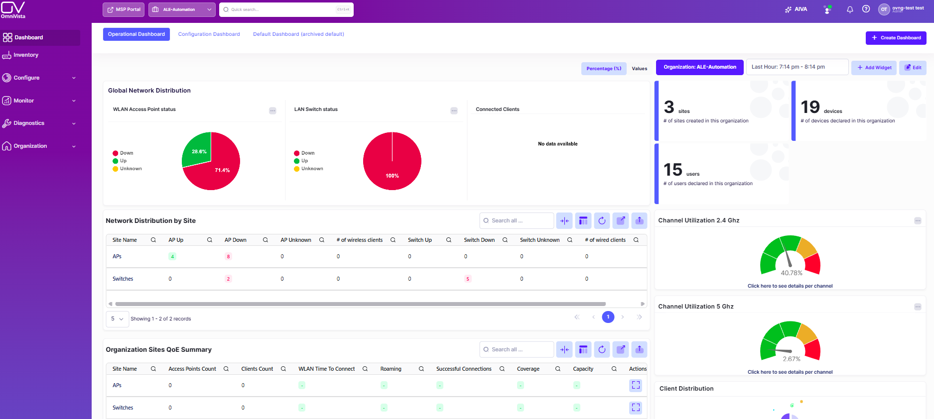Expand the Monitor sidebar menu
The height and width of the screenshot is (419, 934).
(x=40, y=101)
